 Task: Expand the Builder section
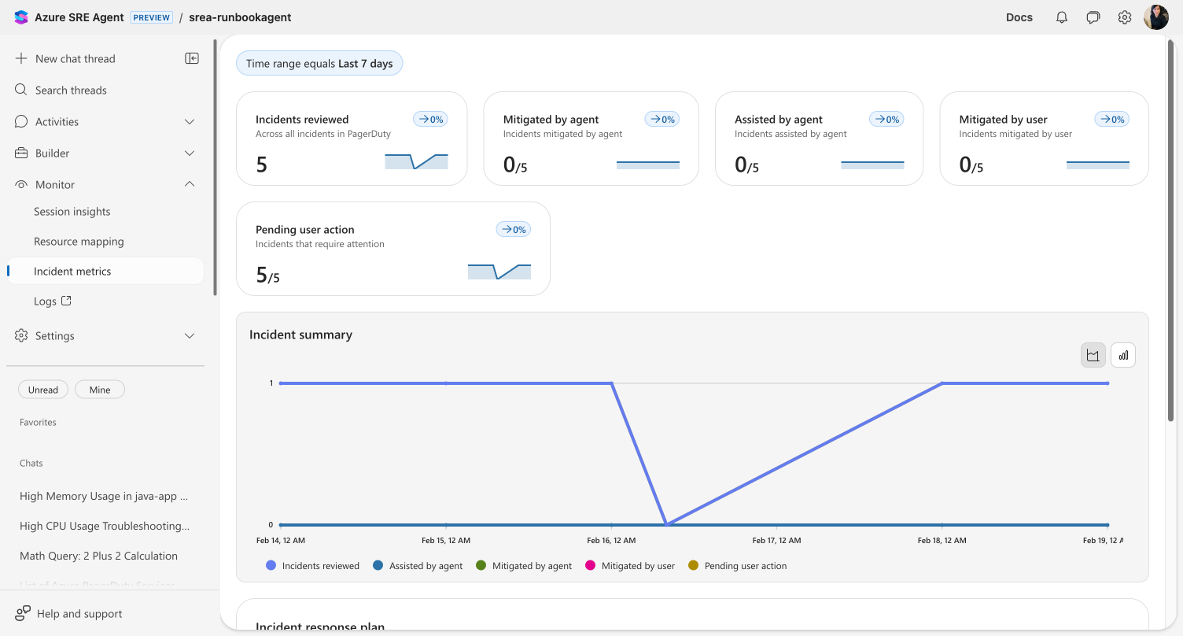coord(189,153)
